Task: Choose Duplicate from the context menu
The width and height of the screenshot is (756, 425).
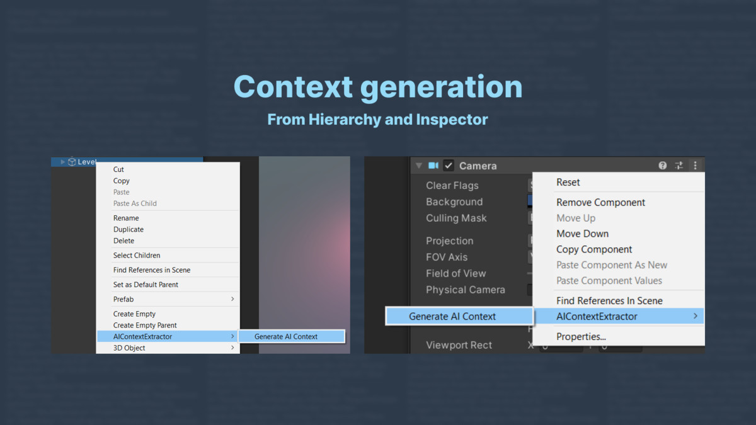Action: point(168,229)
